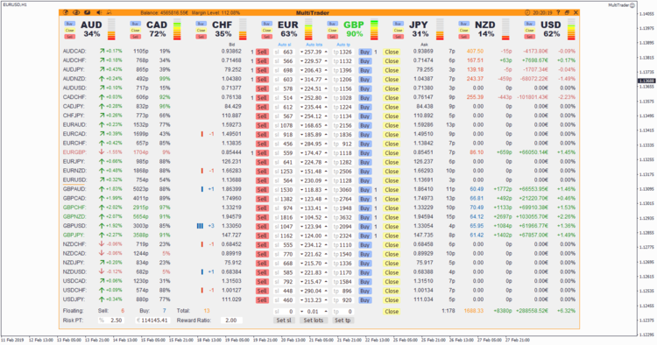
Task: Increase NZDUSD lot size 221.83 with up arrow
Action: [x=326, y=272]
